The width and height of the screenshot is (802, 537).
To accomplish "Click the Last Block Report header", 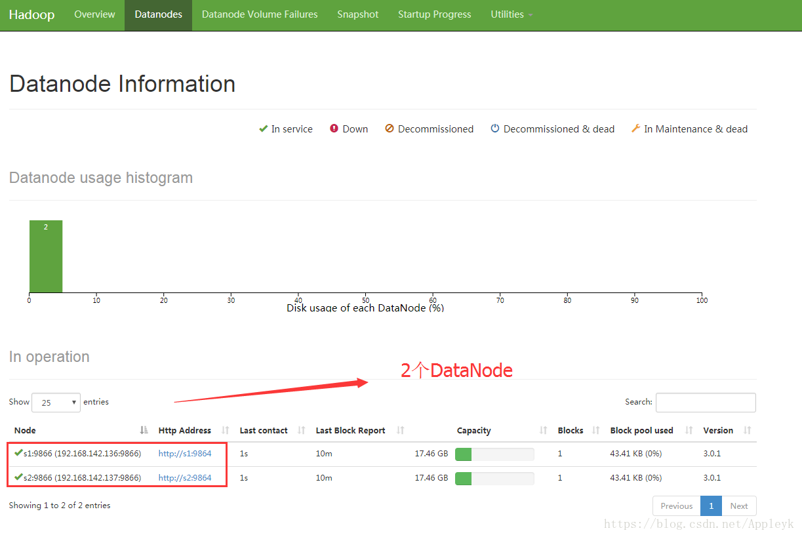I will click(350, 431).
